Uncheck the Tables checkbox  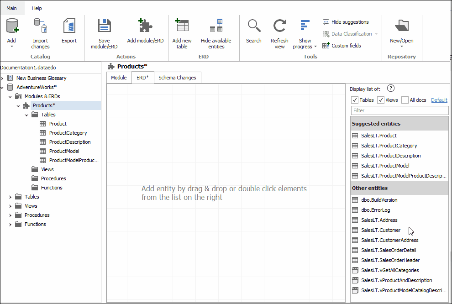pyautogui.click(x=355, y=100)
